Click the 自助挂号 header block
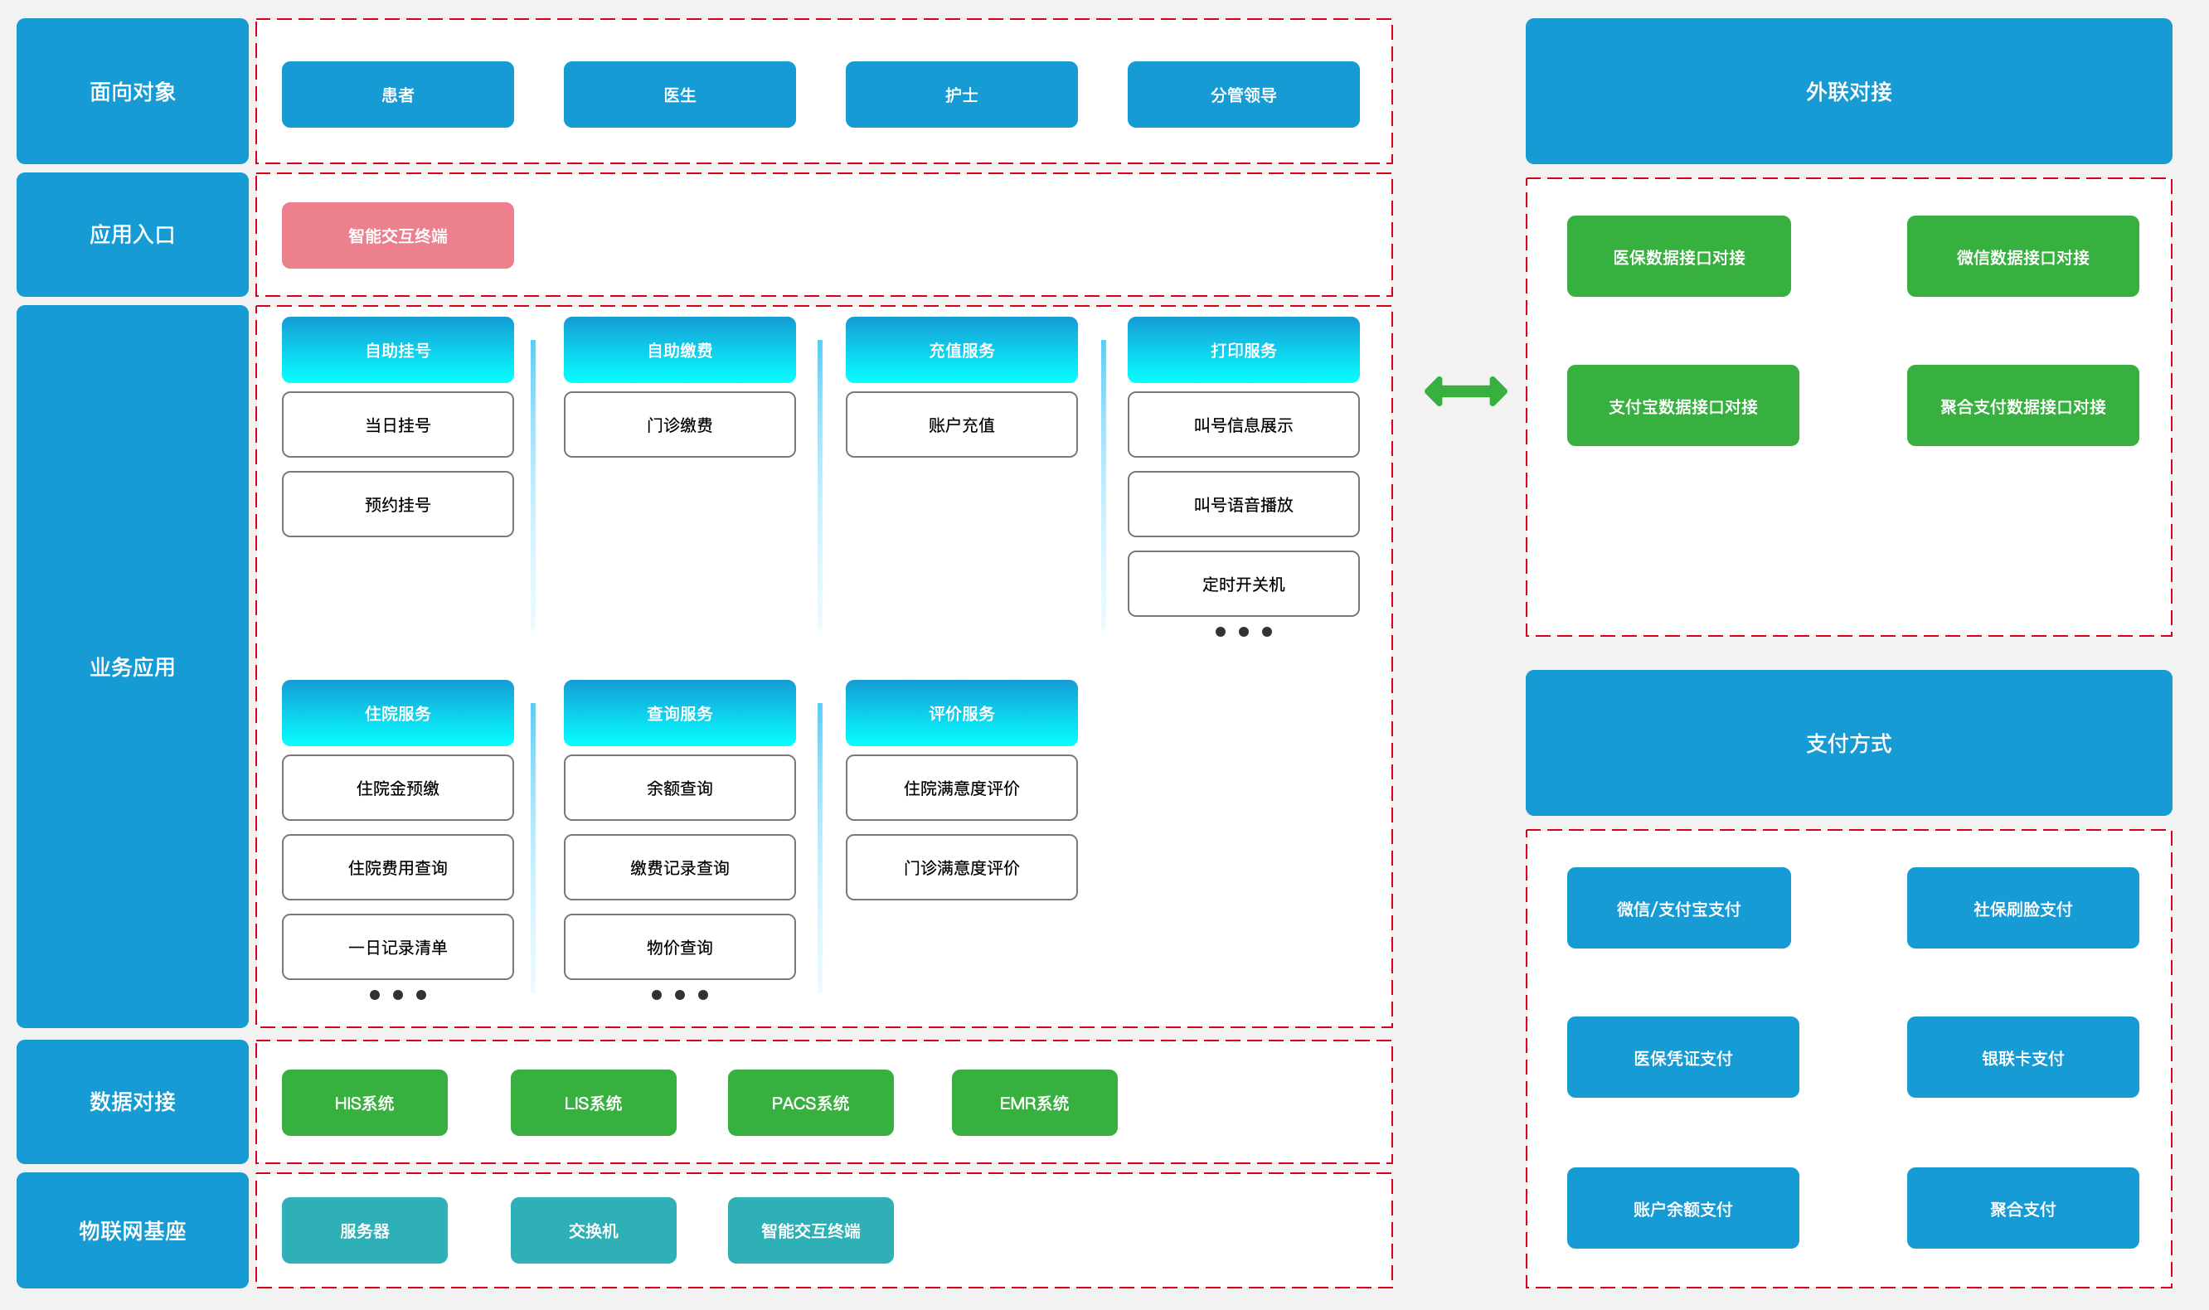The width and height of the screenshot is (2209, 1310). pos(397,350)
